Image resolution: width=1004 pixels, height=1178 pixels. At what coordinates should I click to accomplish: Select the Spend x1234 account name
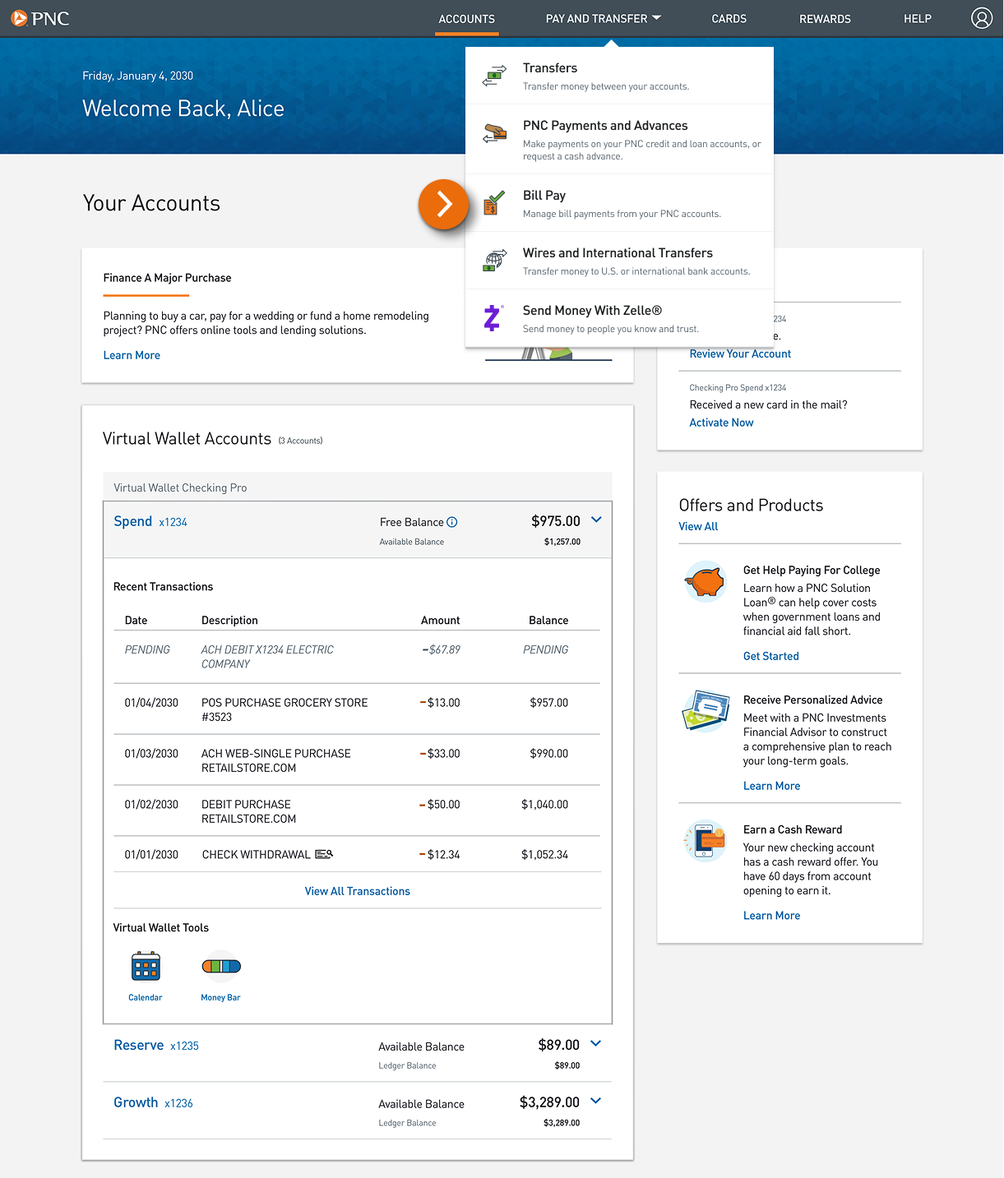pos(133,521)
